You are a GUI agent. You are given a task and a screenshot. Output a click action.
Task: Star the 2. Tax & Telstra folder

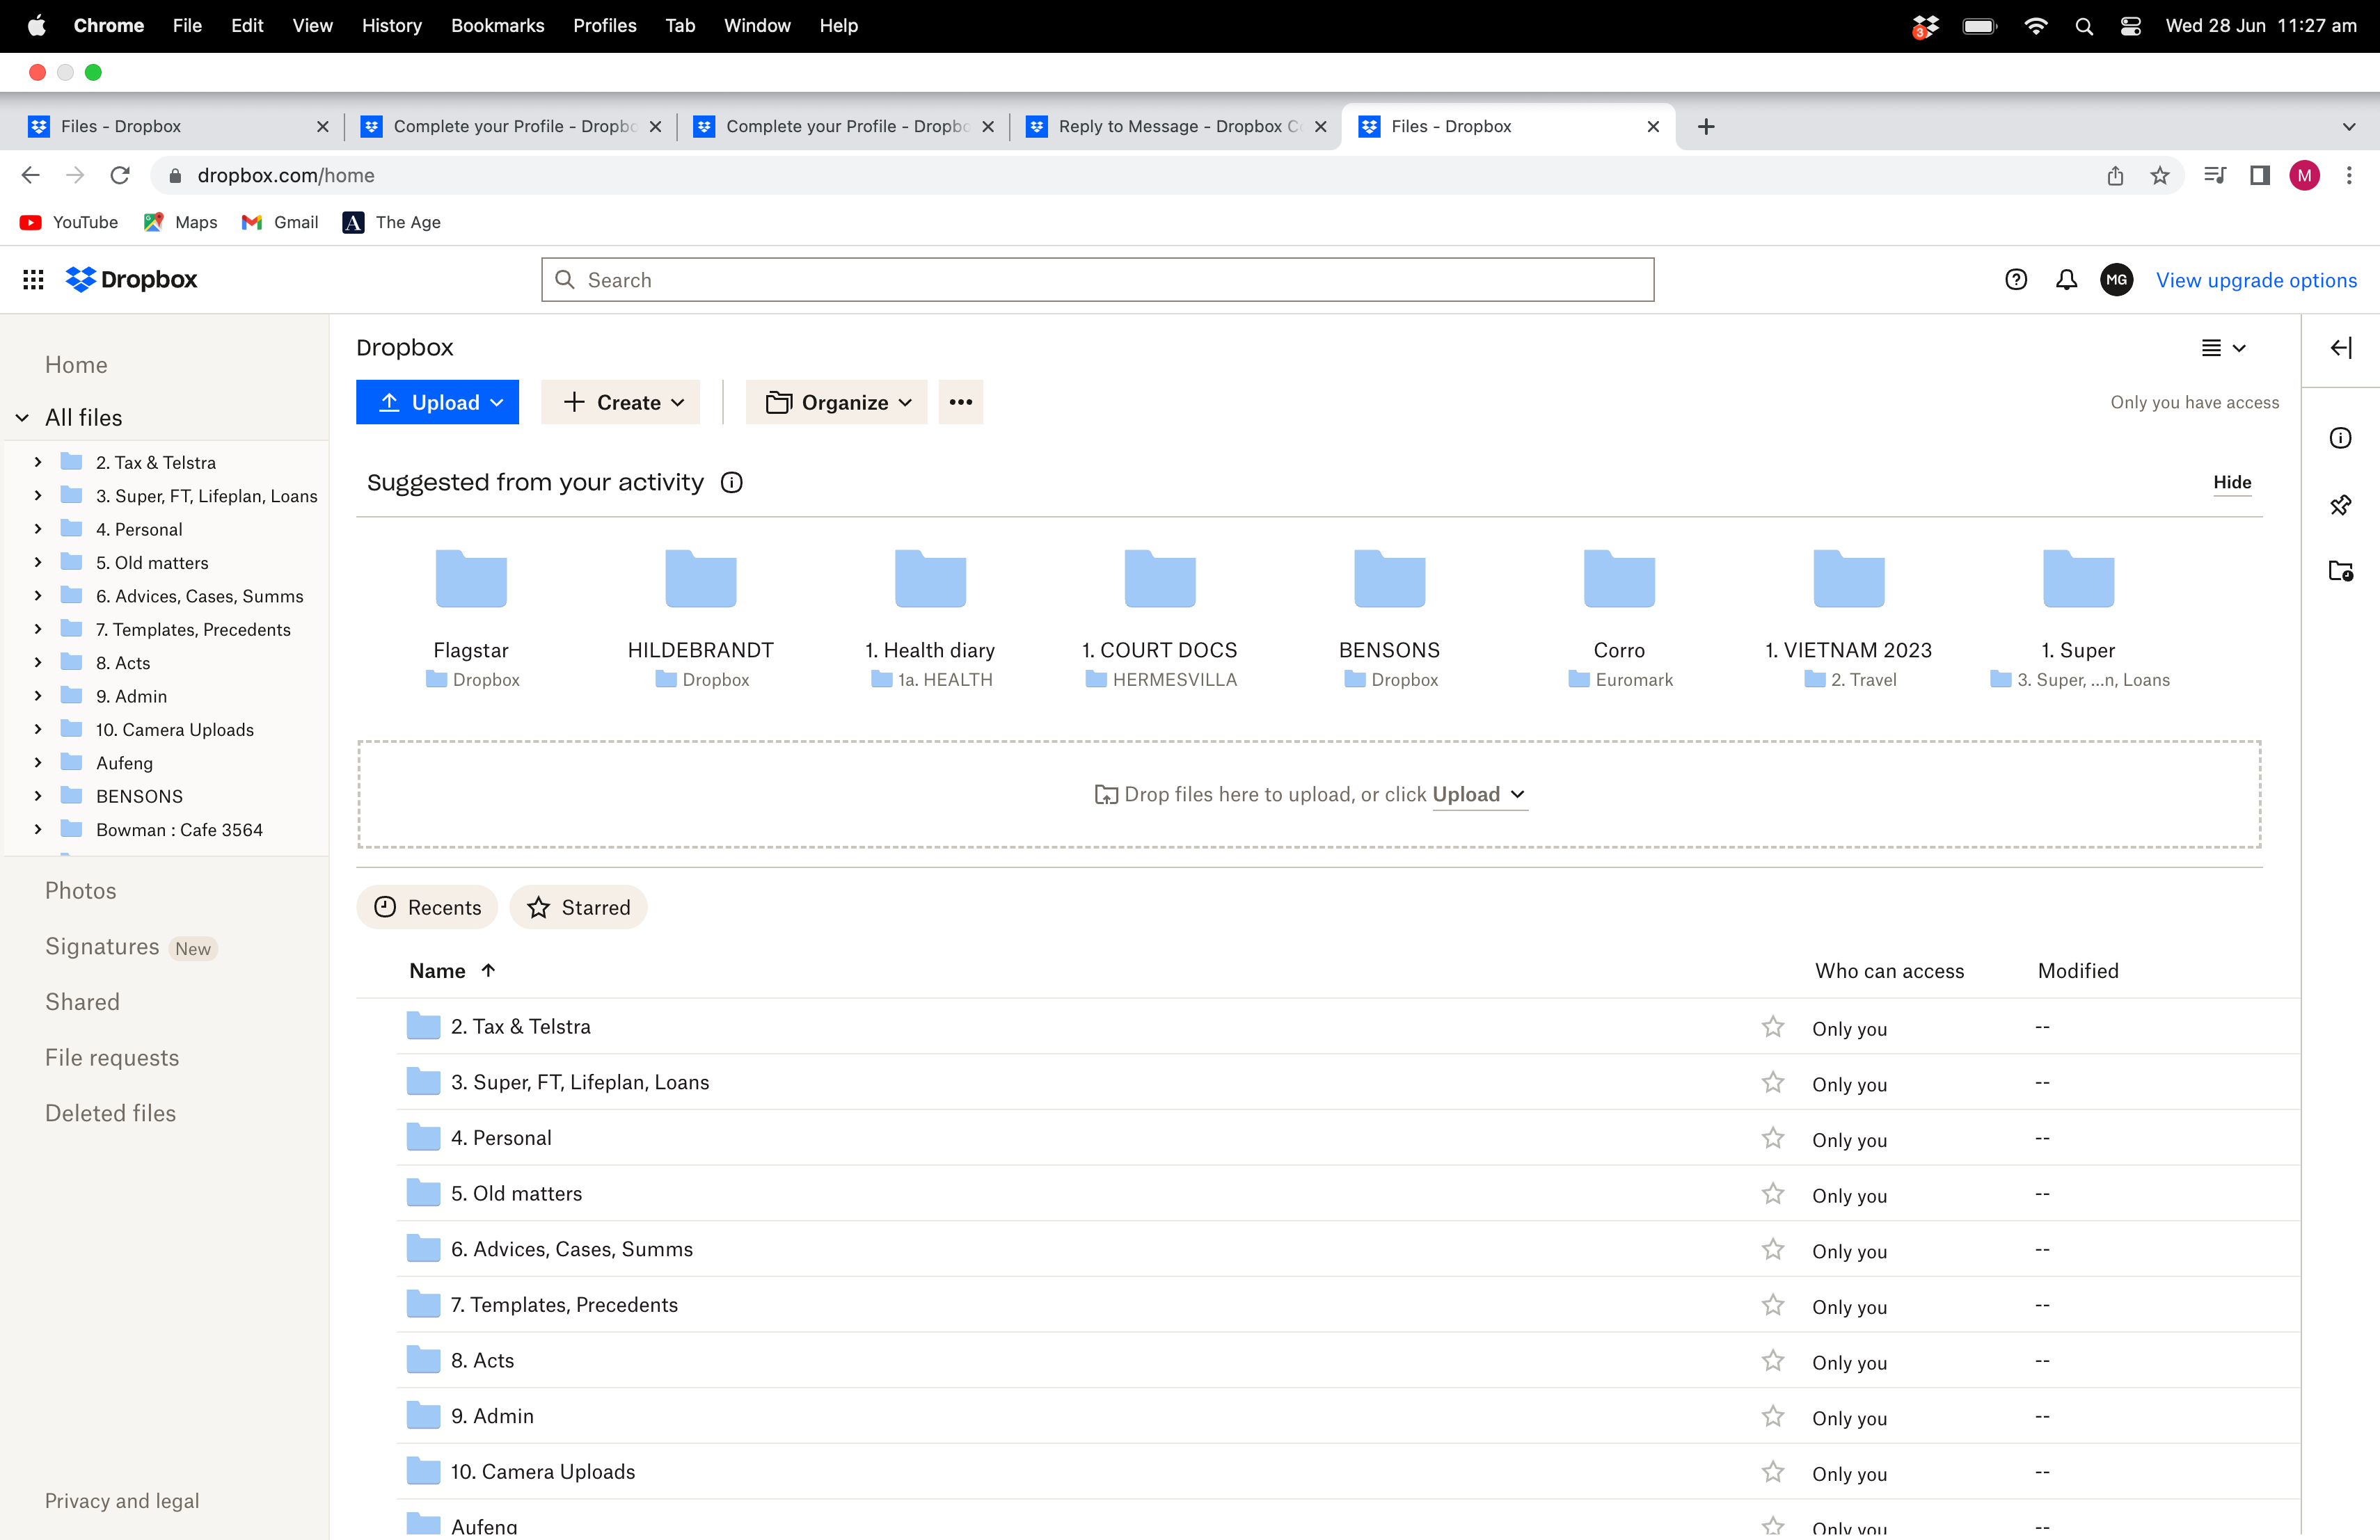(1772, 1027)
